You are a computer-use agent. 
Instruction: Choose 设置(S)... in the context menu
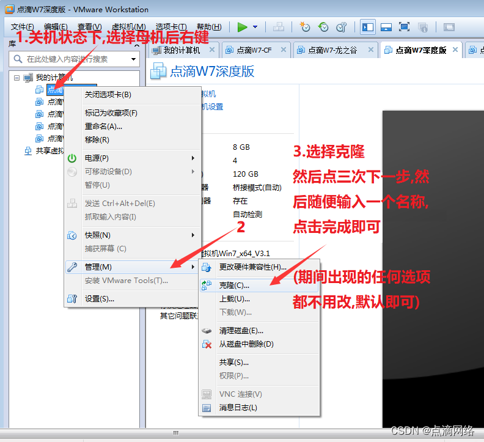click(133, 299)
